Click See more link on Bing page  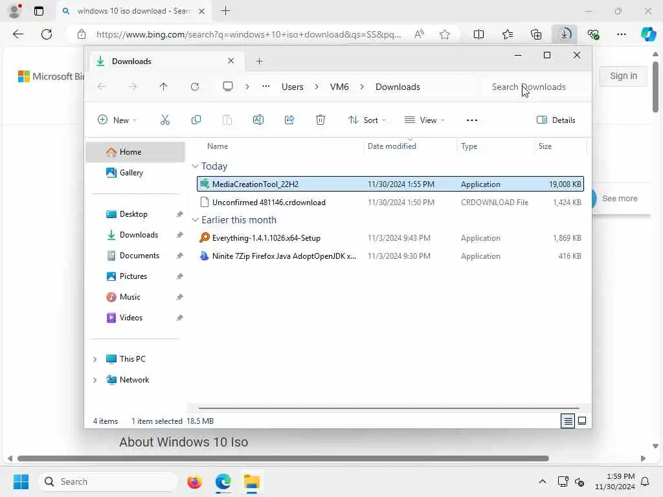tap(620, 198)
